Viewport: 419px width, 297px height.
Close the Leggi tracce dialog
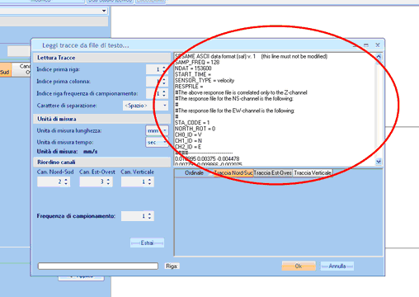coord(378,45)
